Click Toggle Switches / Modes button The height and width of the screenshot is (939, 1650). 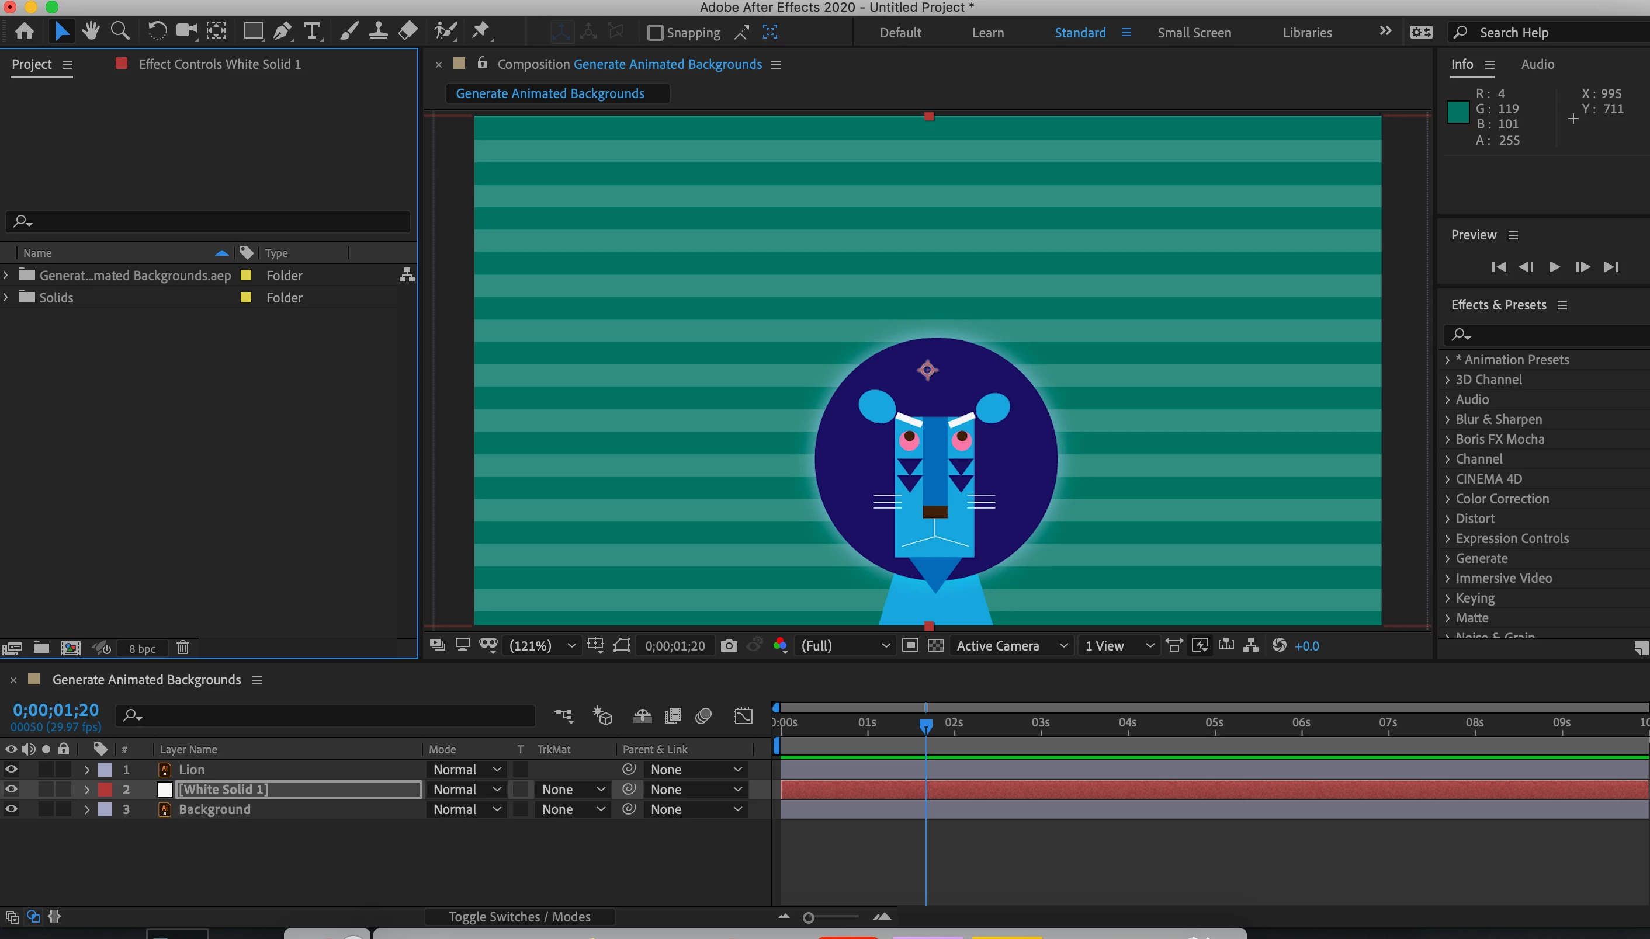pos(519,916)
